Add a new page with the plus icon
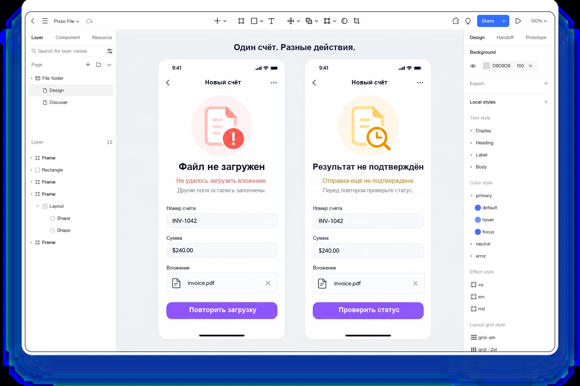Screen dimensions: 580x386 pos(88,64)
